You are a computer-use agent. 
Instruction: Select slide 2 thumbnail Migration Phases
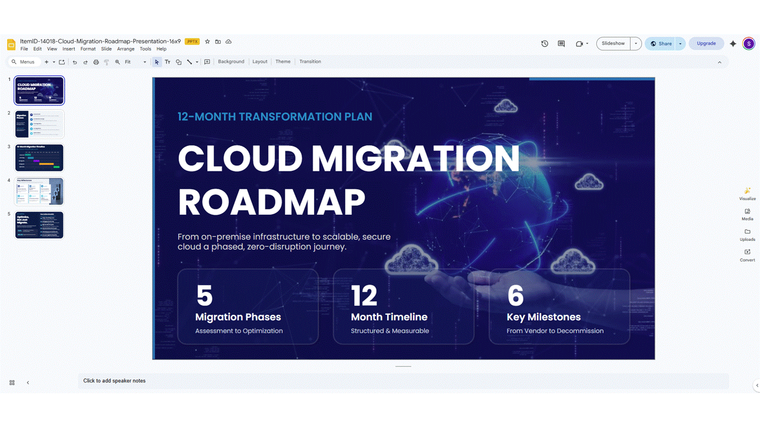tap(39, 124)
